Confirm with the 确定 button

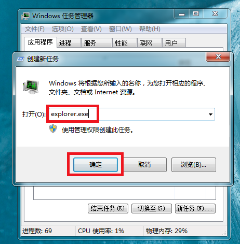point(96,165)
